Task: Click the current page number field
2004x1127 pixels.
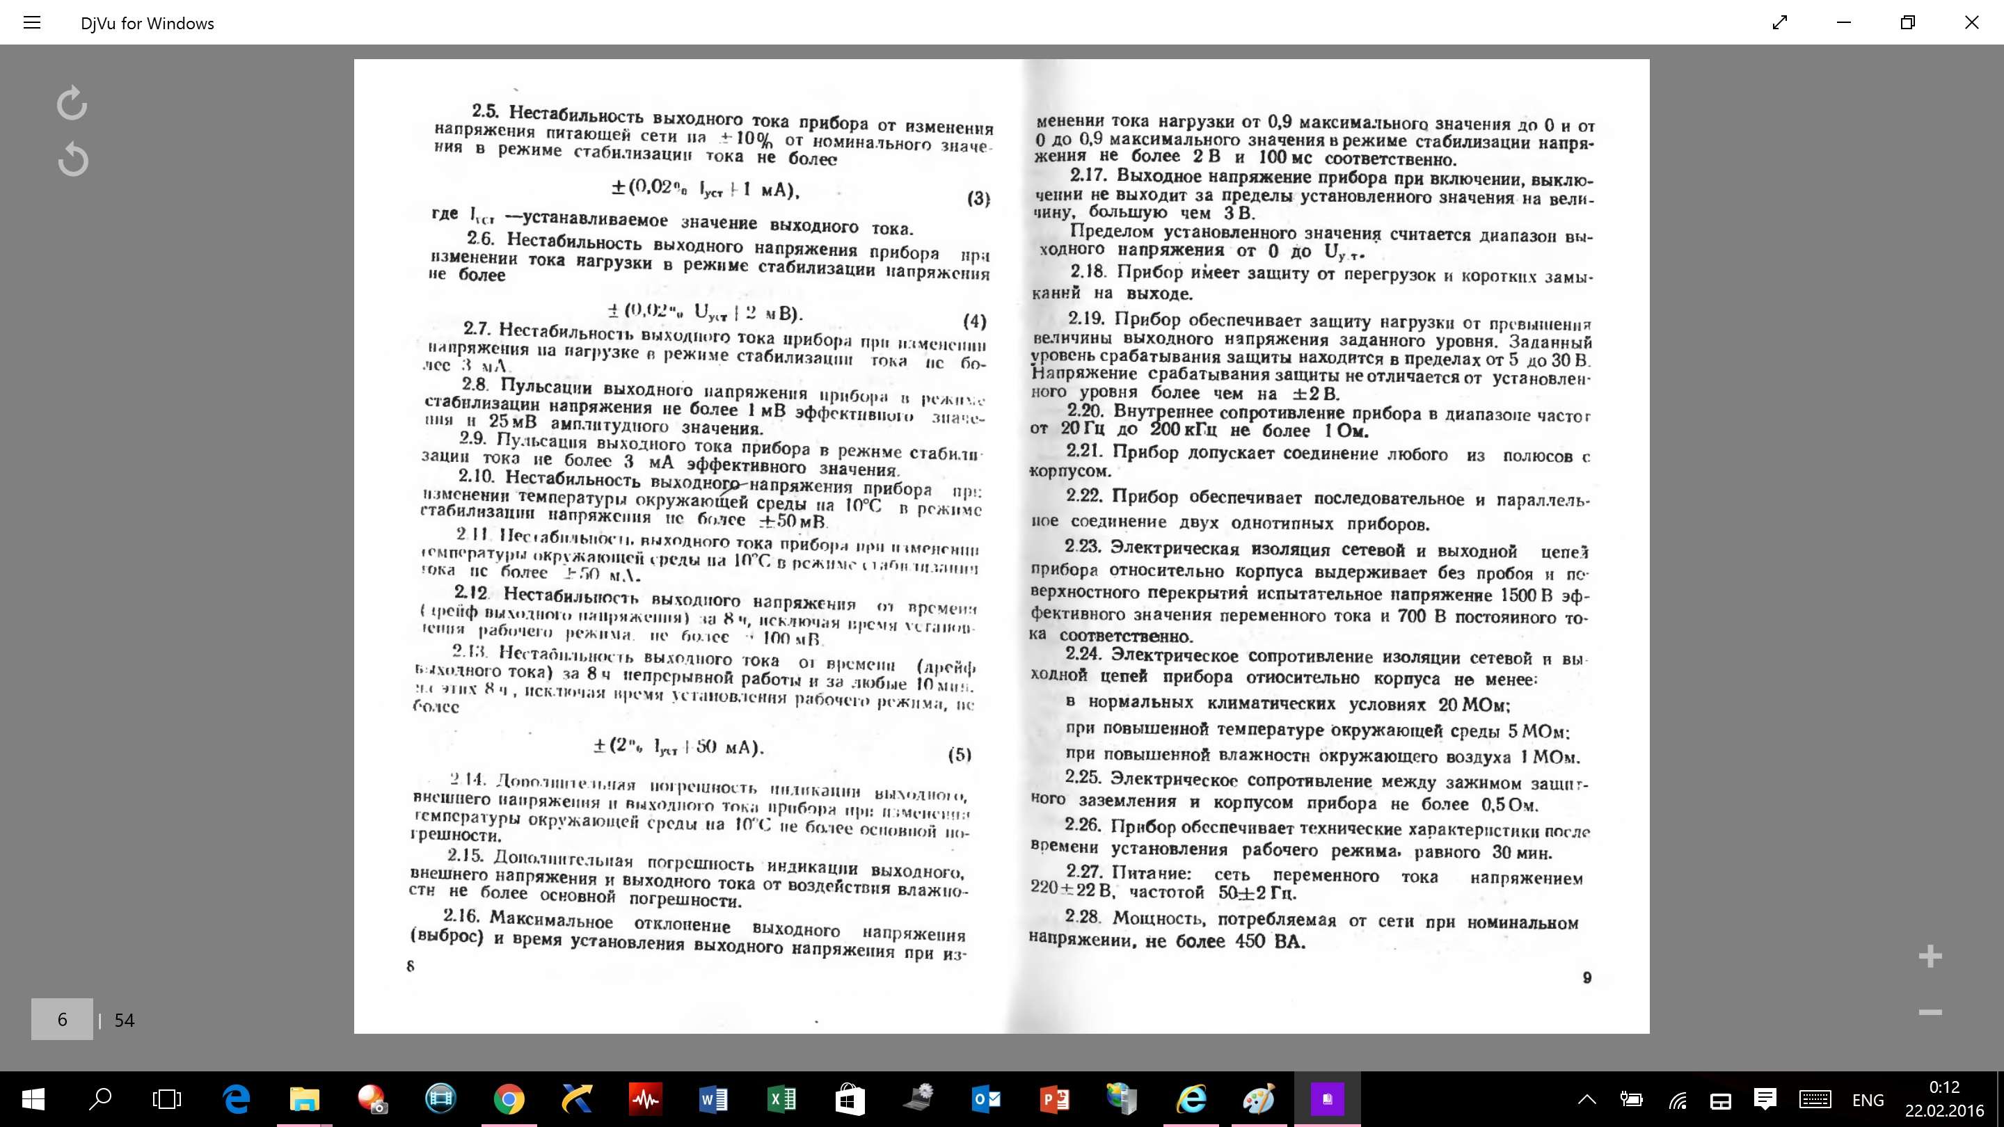Action: 62,1020
